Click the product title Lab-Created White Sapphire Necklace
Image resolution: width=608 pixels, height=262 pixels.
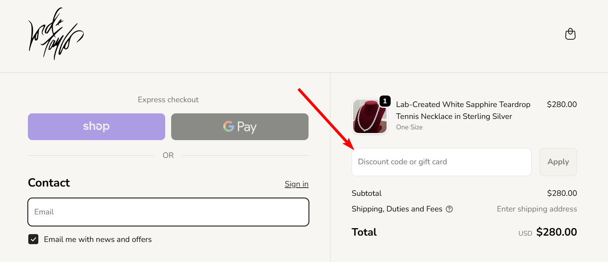pos(463,110)
